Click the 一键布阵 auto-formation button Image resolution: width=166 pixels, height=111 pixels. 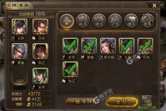tap(81, 102)
